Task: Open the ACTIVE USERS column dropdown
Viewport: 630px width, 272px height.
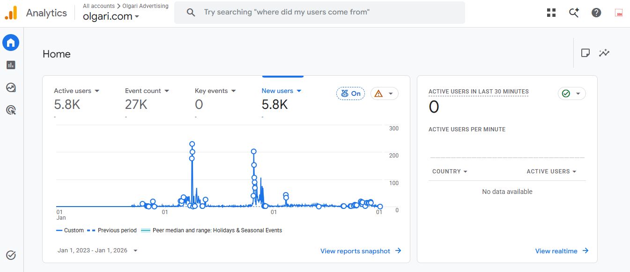Action: pyautogui.click(x=551, y=172)
